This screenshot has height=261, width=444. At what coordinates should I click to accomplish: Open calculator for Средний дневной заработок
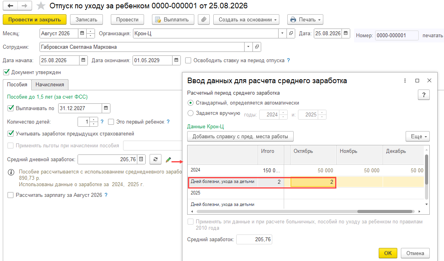pyautogui.click(x=141, y=159)
